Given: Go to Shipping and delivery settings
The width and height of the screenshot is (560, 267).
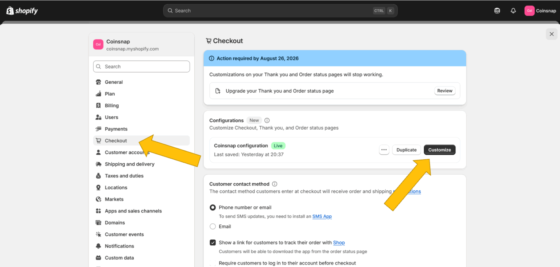Looking at the screenshot, I should pos(129,164).
